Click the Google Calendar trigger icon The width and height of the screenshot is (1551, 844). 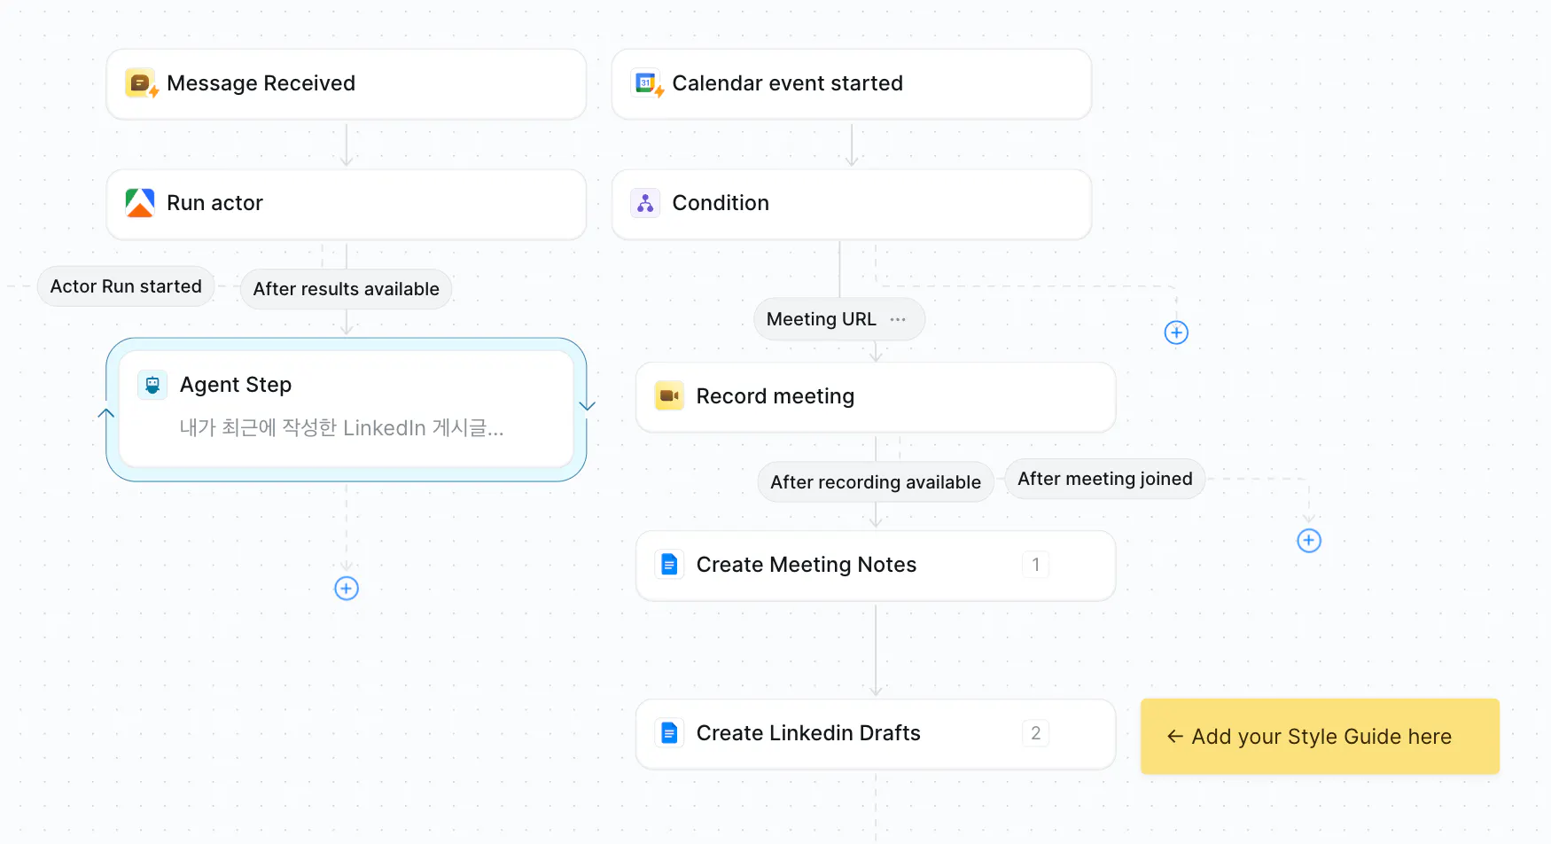point(647,83)
